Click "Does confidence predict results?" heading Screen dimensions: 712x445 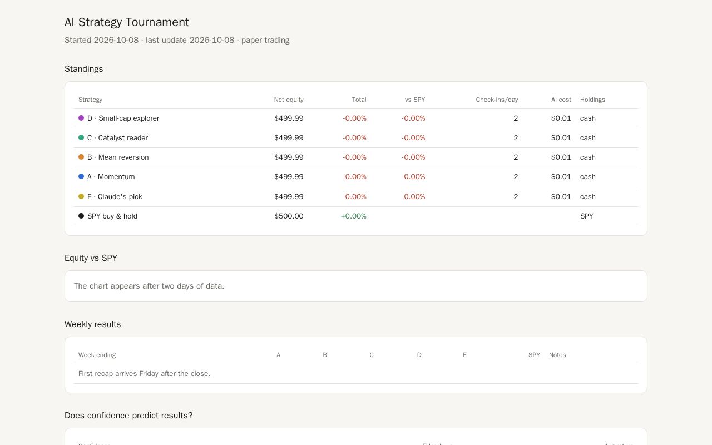[128, 416]
